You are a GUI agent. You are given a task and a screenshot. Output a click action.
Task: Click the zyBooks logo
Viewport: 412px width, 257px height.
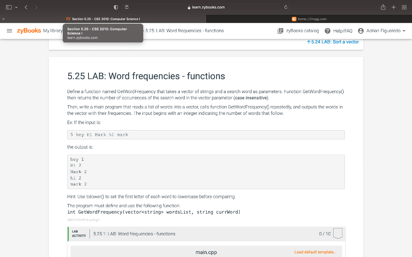click(x=29, y=31)
